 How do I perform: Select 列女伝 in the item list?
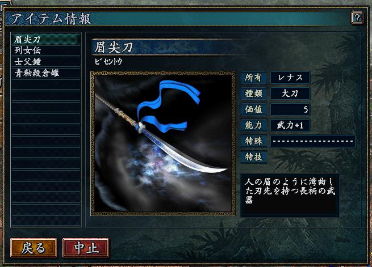click(46, 50)
